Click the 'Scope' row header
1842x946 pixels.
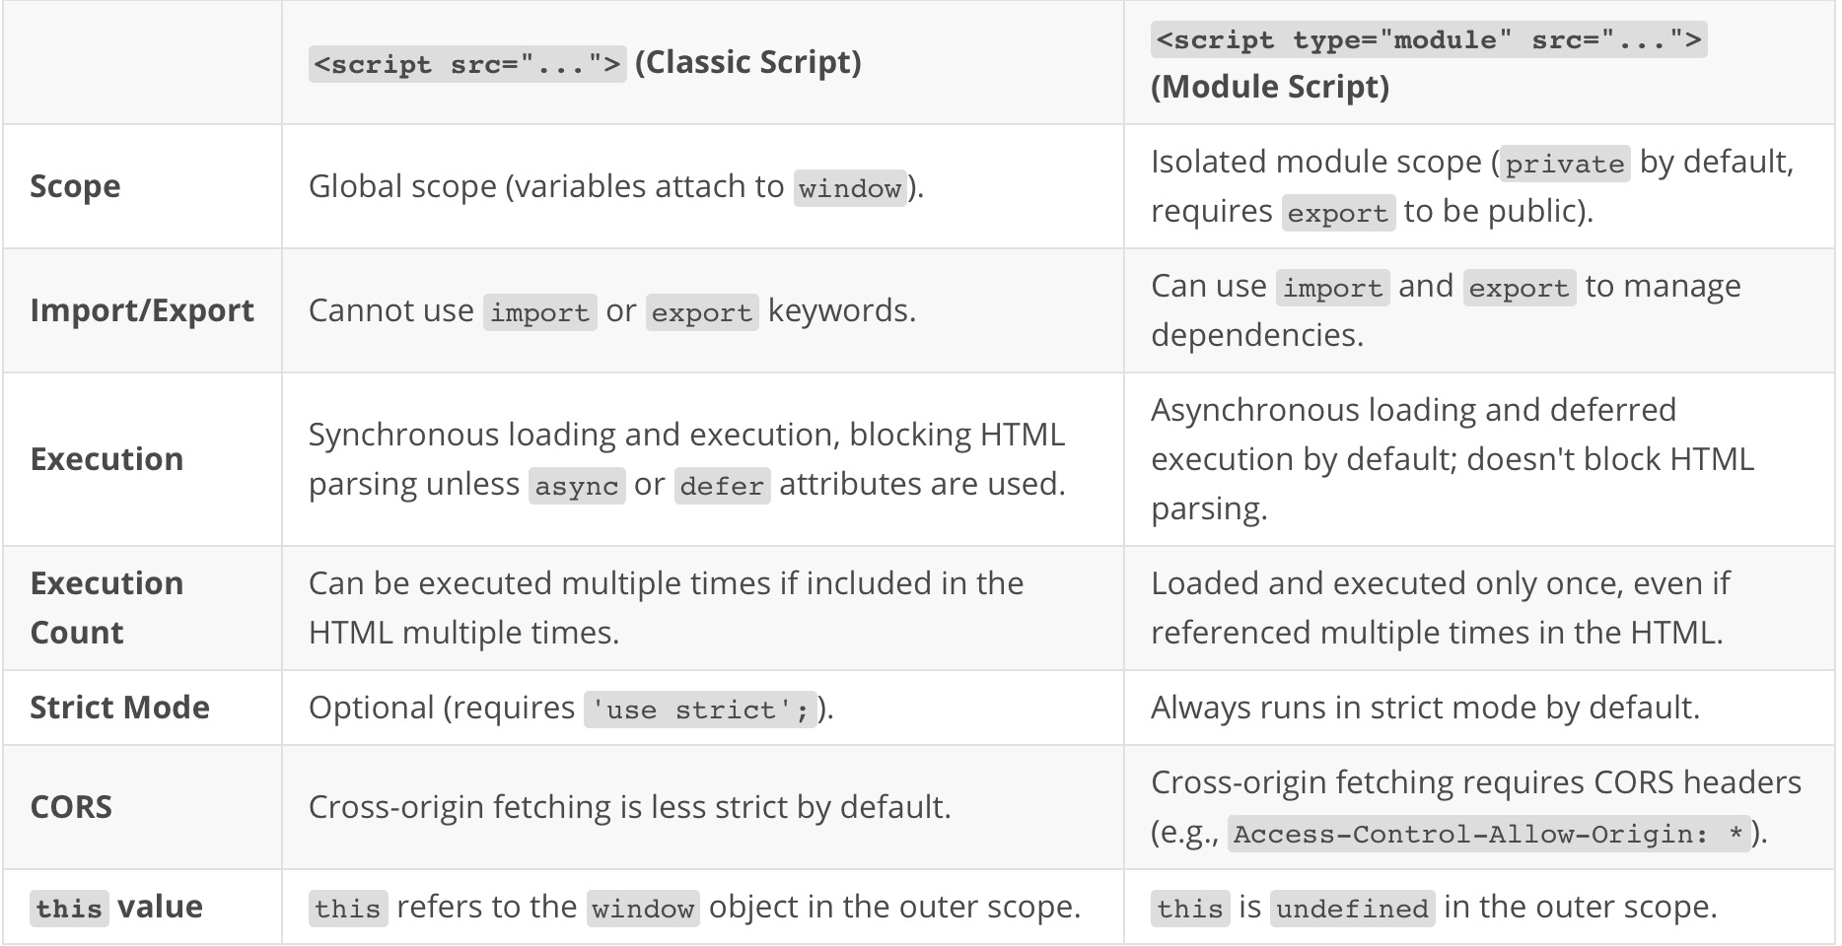[x=76, y=186]
